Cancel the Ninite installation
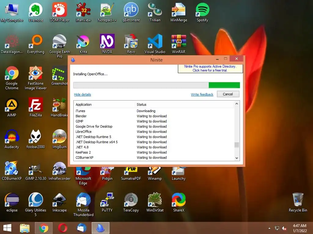This screenshot has width=313, height=234. (228, 94)
